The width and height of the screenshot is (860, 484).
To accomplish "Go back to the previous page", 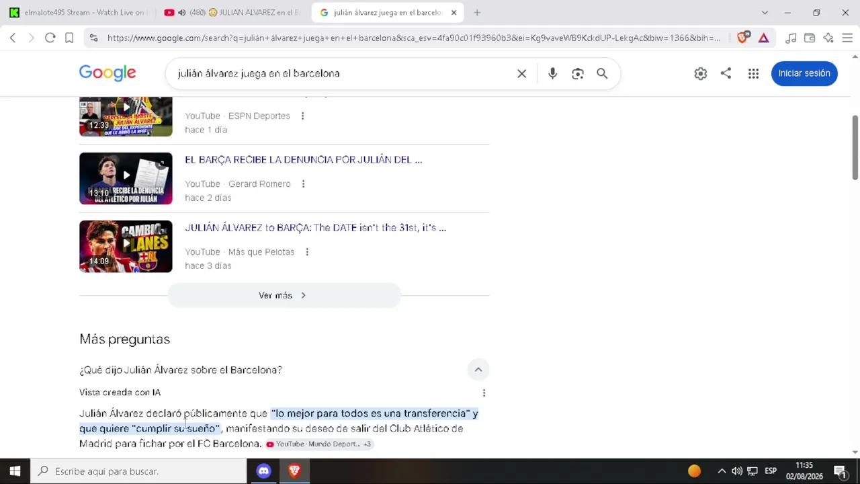I will click(x=13, y=38).
